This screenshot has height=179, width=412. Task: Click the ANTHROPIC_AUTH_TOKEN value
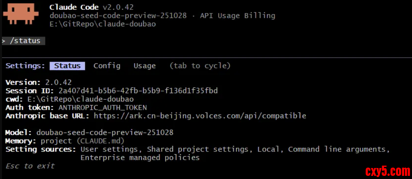pos(103,107)
